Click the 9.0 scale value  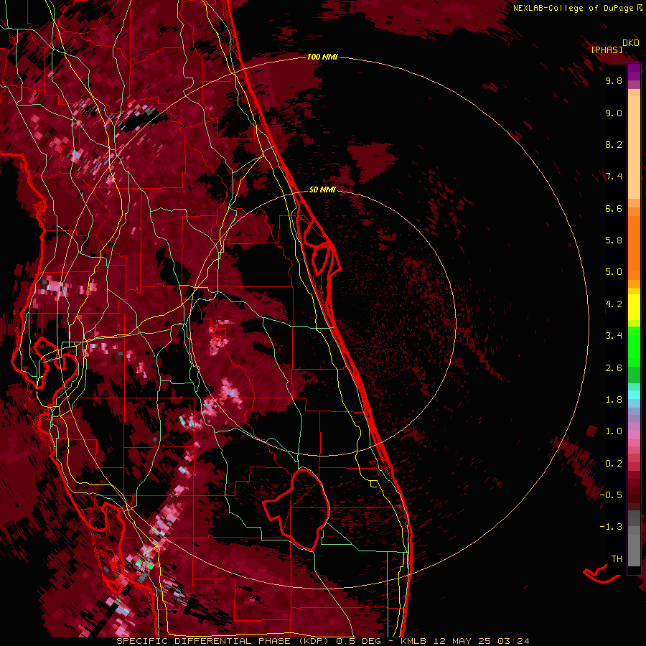pos(614,113)
